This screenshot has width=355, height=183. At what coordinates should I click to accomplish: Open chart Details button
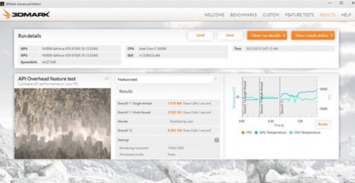pyautogui.click(x=323, y=124)
